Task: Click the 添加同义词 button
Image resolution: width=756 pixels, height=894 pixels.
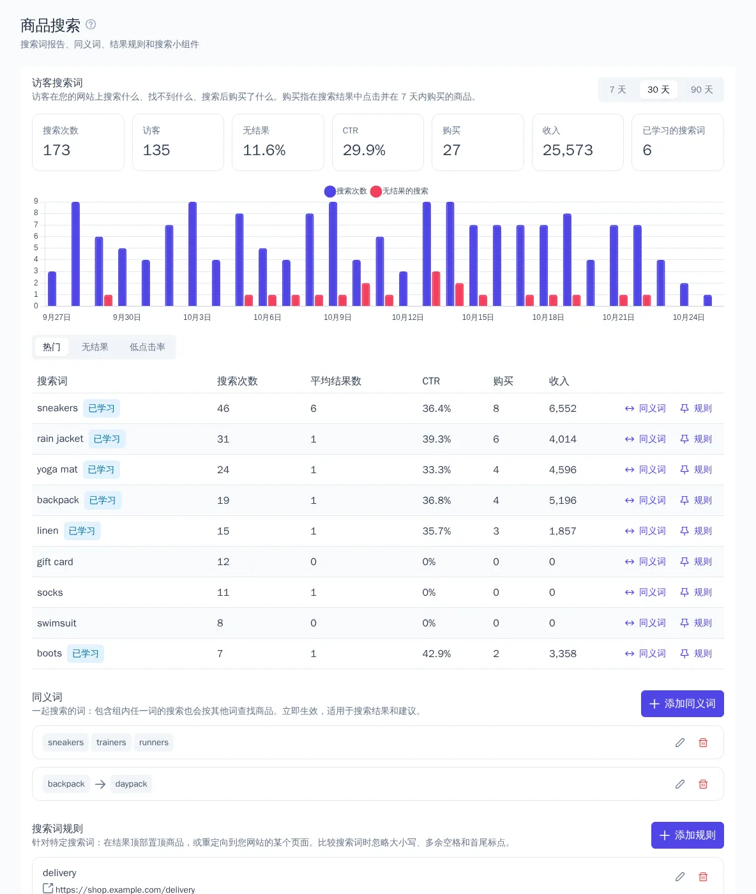Action: (683, 704)
